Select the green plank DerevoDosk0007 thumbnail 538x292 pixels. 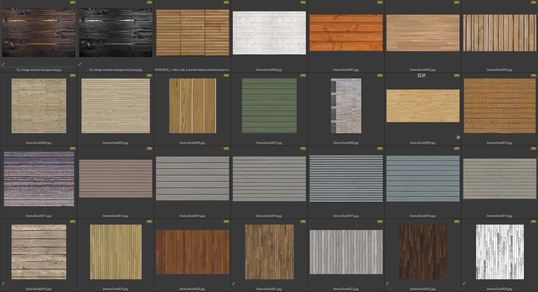pyautogui.click(x=269, y=106)
